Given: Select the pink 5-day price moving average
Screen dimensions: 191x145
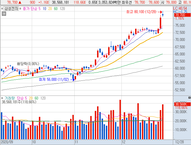Looking at the screenshot, I should pyautogui.click(x=39, y=9).
